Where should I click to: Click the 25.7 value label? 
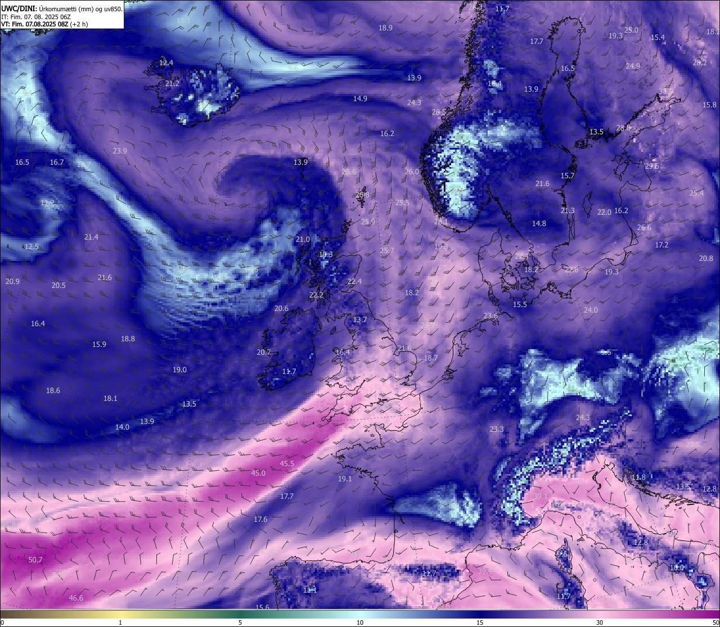[x=386, y=251]
